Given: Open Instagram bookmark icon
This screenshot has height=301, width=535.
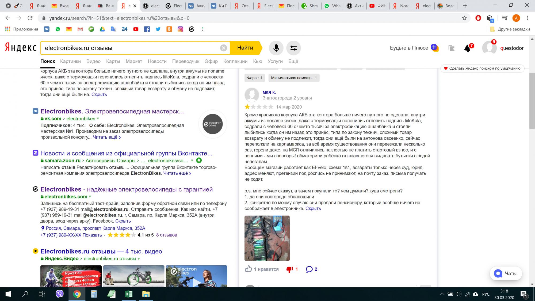Looking at the screenshot, I should click(x=180, y=29).
